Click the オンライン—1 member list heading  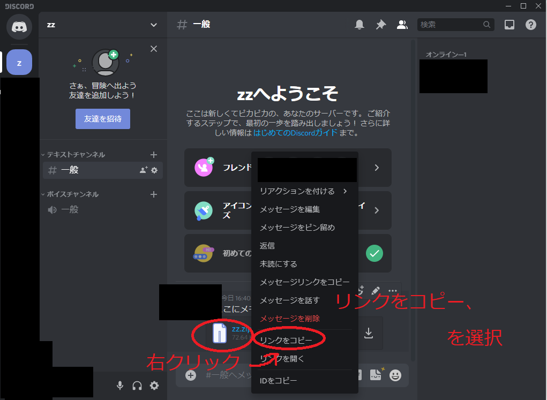pyautogui.click(x=446, y=55)
